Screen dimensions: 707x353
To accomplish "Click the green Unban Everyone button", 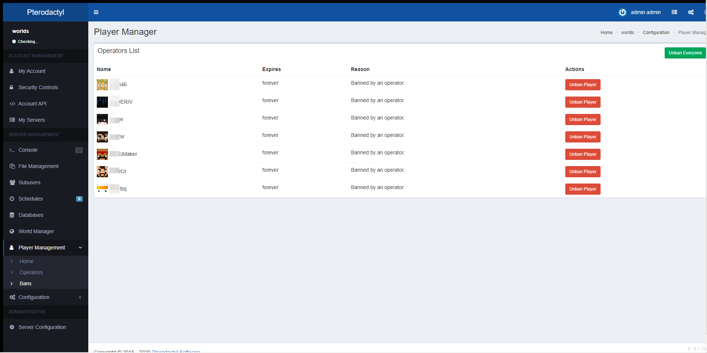I will pyautogui.click(x=685, y=53).
